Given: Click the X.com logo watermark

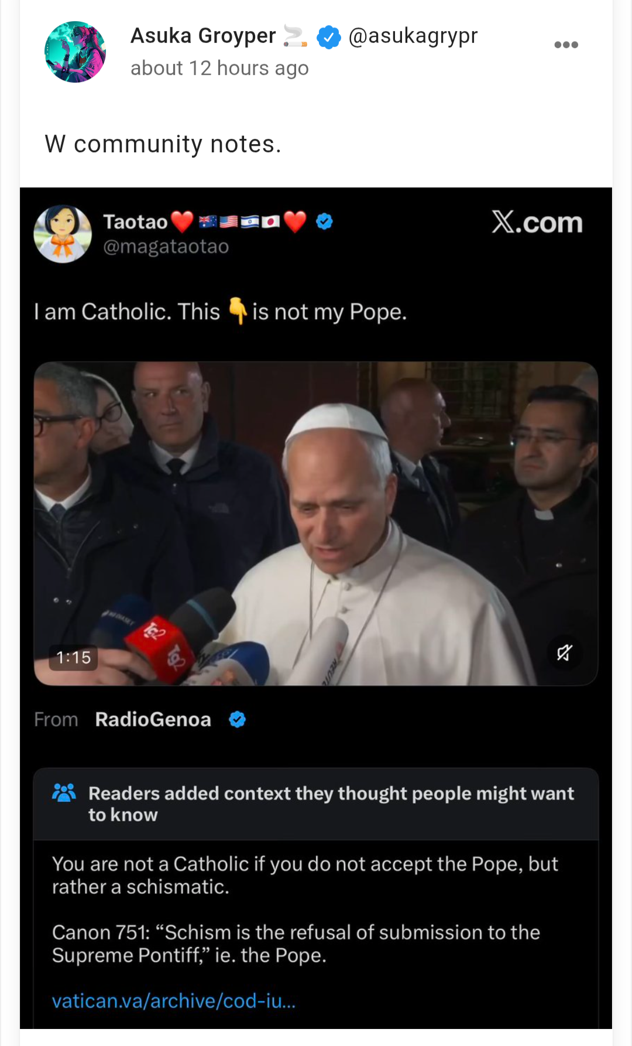Looking at the screenshot, I should pos(537,223).
